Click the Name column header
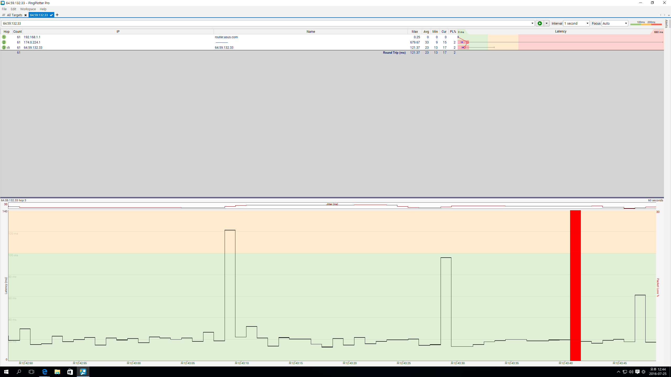Viewport: 671px width, 377px height. (311, 31)
